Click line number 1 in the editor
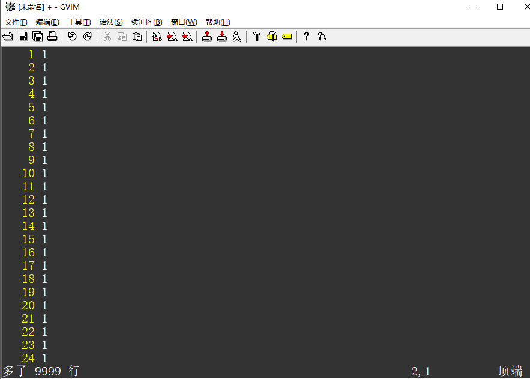This screenshot has height=379, width=530. 31,55
